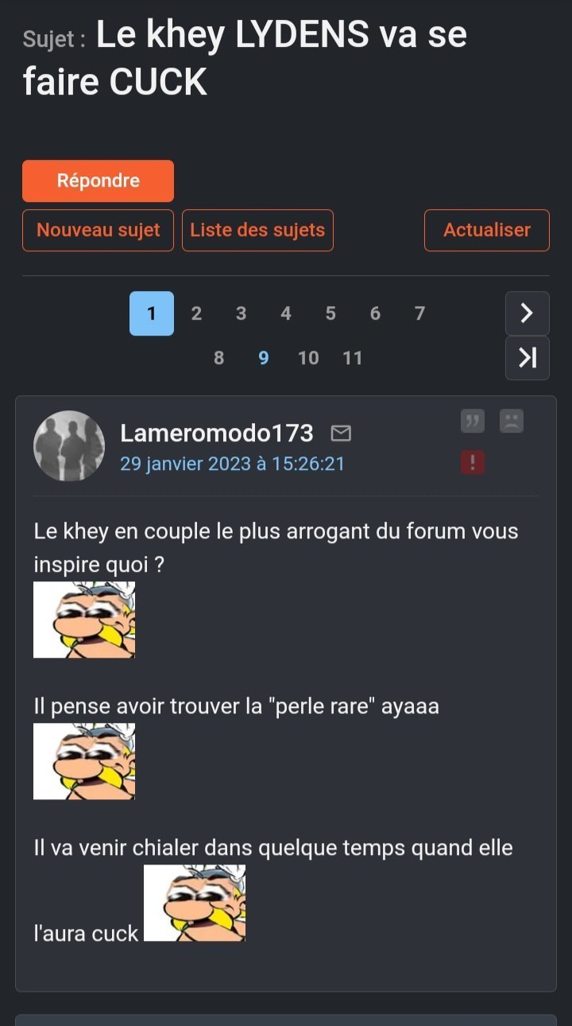Open Liste des sujets

(x=257, y=230)
